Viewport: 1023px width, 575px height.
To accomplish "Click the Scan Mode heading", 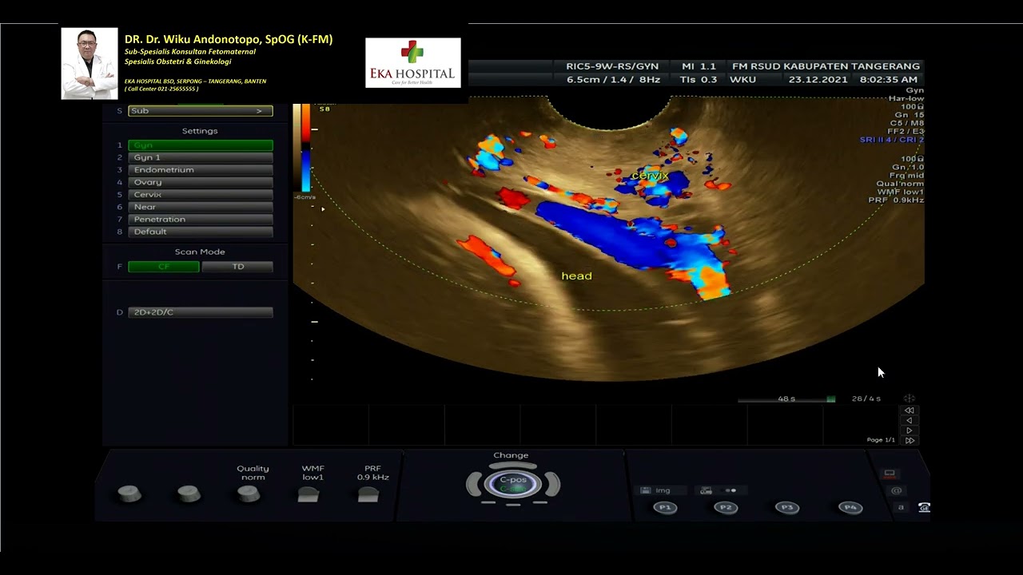I will (200, 252).
